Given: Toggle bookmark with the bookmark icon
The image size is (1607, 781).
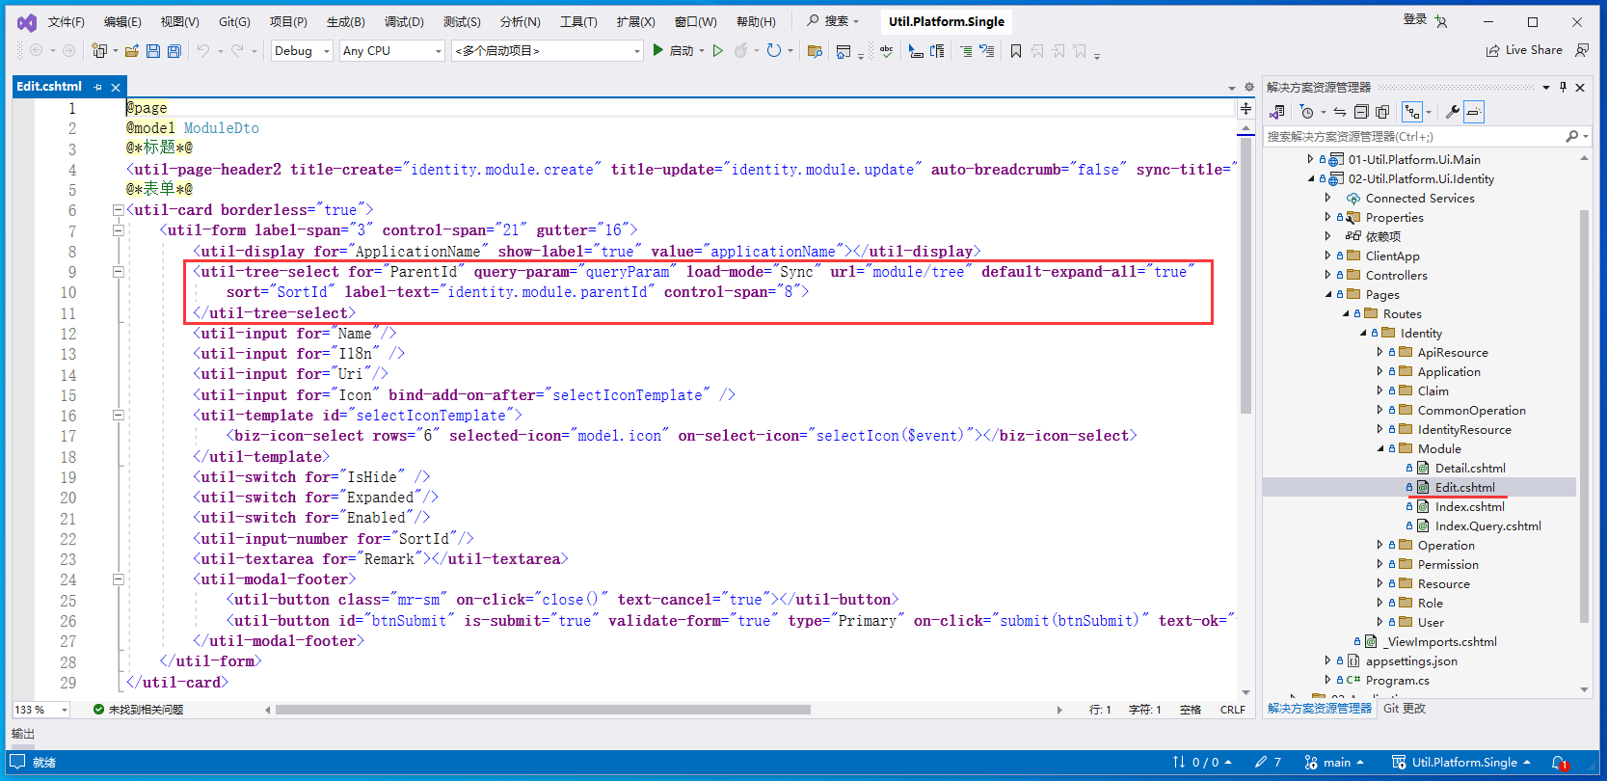Looking at the screenshot, I should click(1016, 51).
